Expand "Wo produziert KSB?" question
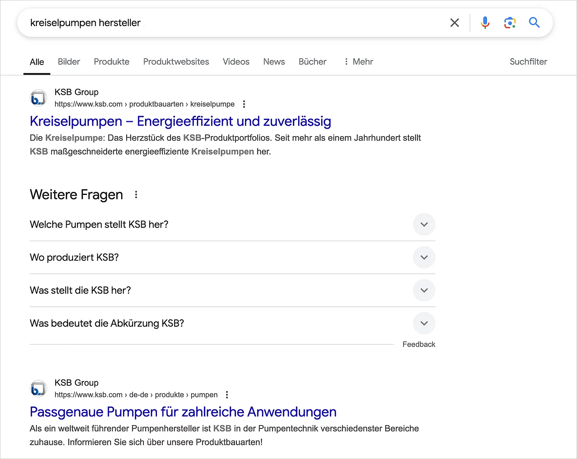 click(x=424, y=258)
